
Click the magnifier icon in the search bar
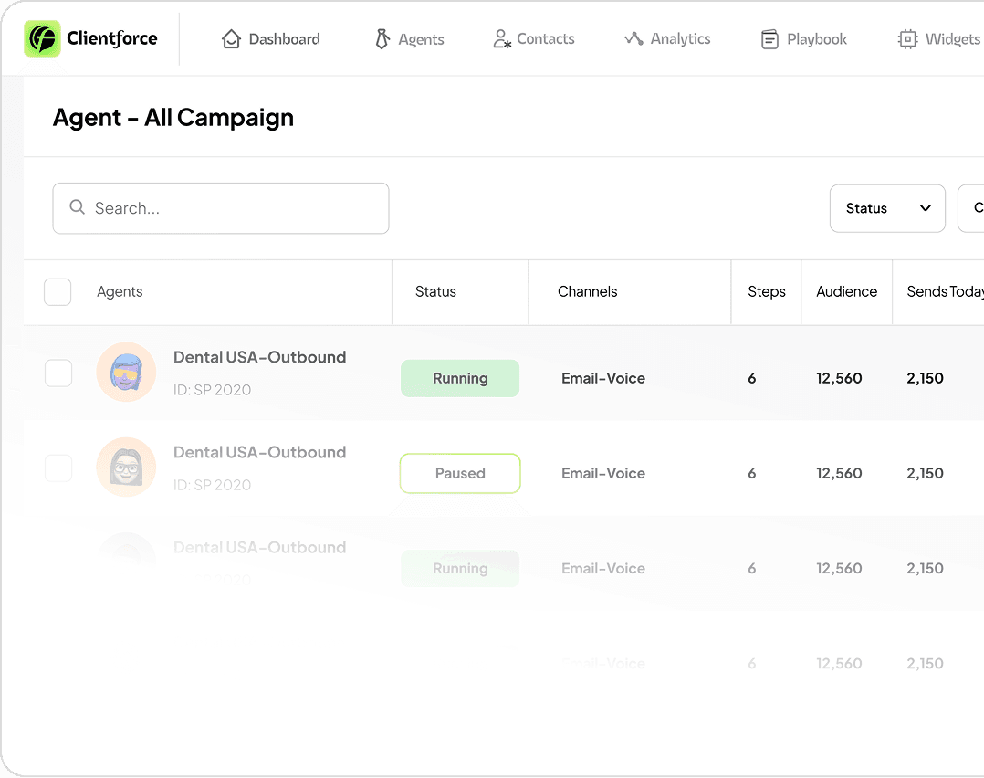[78, 208]
